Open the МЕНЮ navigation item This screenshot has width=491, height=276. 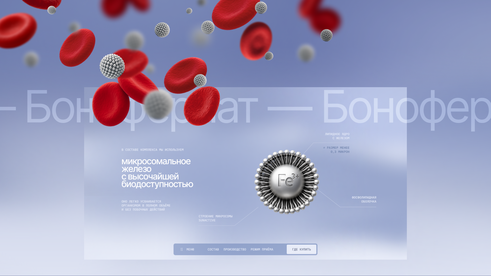point(190,249)
